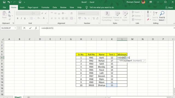Open Ribbon Display Options icon
This screenshot has height=98, width=175.
pos(151,2)
